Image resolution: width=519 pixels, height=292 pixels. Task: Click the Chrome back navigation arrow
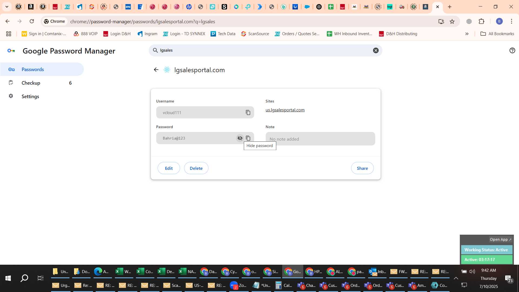[8, 21]
